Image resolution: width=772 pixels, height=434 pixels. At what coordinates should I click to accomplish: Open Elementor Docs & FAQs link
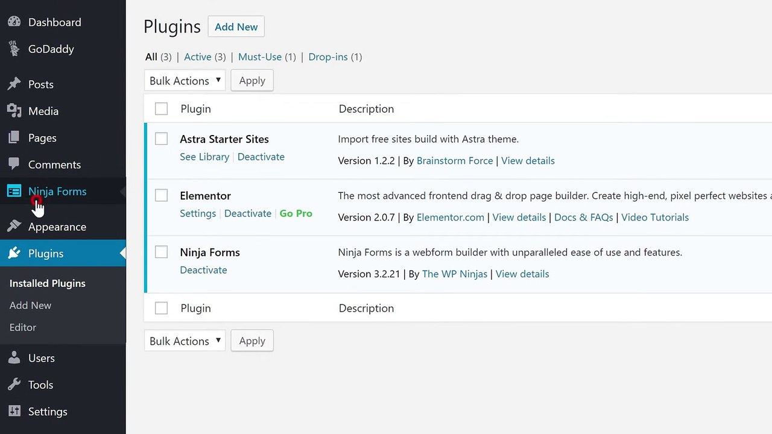584,217
